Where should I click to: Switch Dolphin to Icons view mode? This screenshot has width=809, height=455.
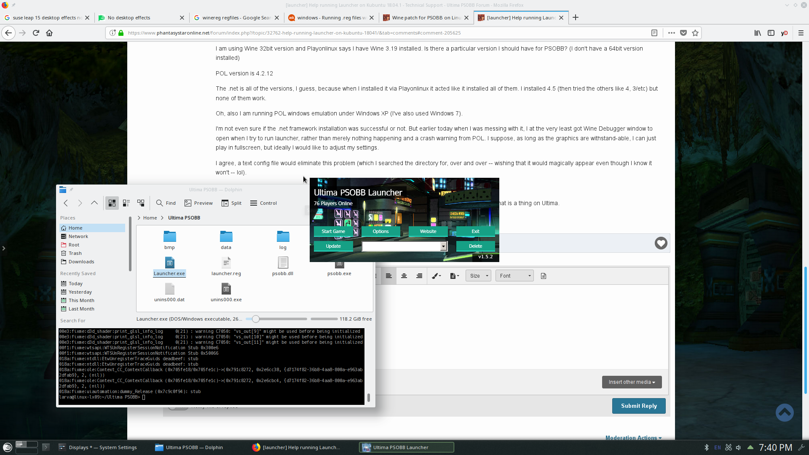112,203
